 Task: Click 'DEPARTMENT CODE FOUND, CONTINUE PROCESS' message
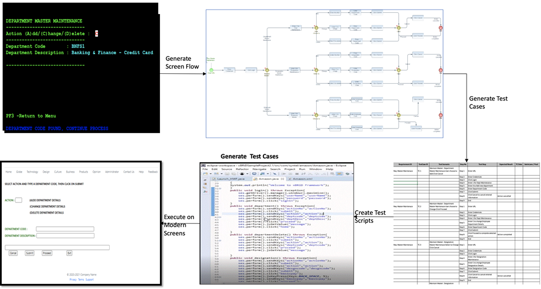(57, 129)
